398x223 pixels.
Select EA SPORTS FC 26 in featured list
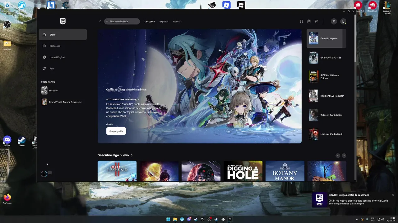click(326, 58)
